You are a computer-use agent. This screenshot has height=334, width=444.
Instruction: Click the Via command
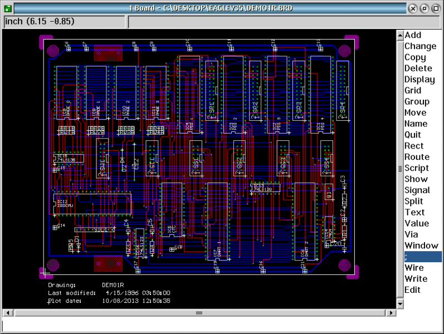[x=411, y=234]
